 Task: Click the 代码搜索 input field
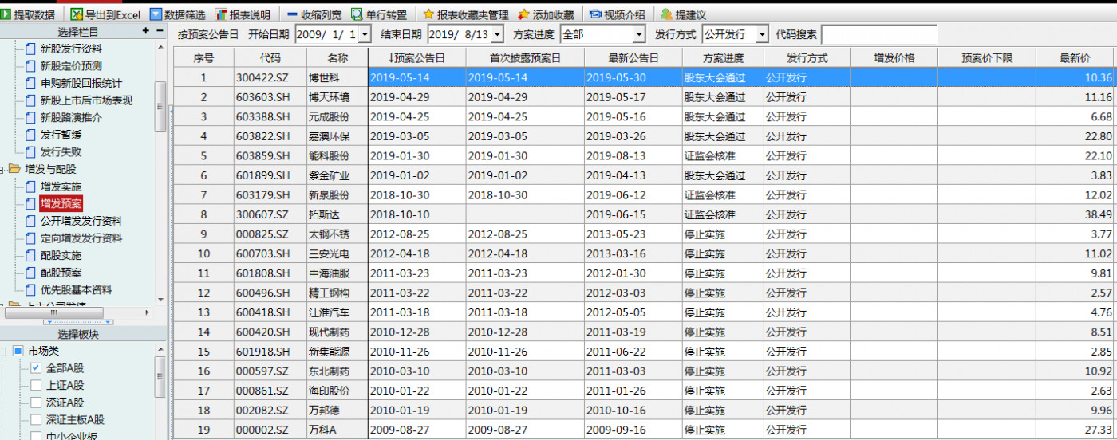pos(878,34)
